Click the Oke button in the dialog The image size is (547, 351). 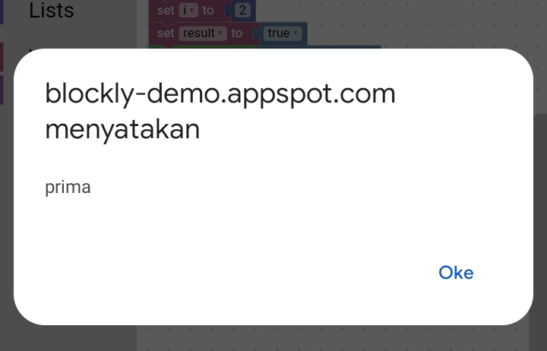pyautogui.click(x=456, y=273)
